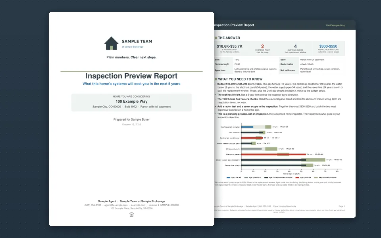Click the agent@example.com email in footer
Image resolution: width=381 pixels, height=238 pixels.
116,205
